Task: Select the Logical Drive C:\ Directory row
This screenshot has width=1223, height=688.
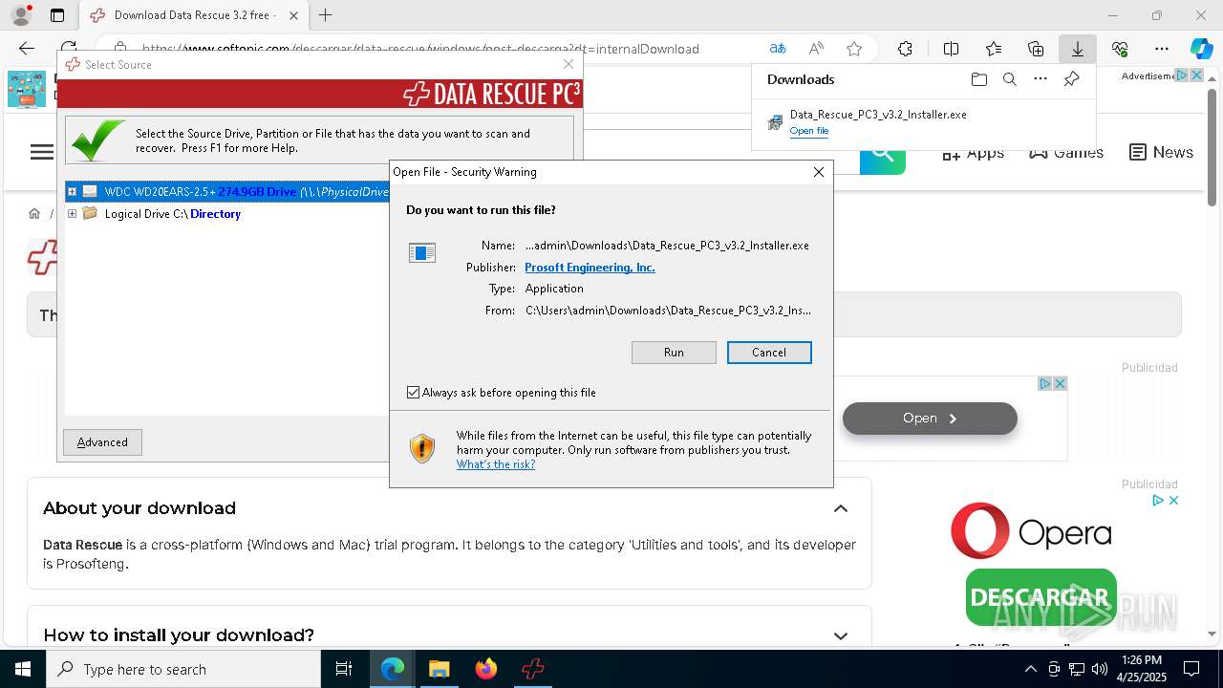Action: [172, 214]
